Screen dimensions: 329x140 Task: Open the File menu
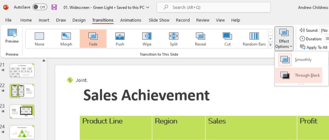click(x=9, y=20)
